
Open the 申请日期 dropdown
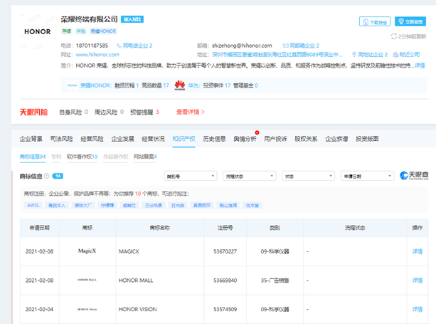click(367, 176)
